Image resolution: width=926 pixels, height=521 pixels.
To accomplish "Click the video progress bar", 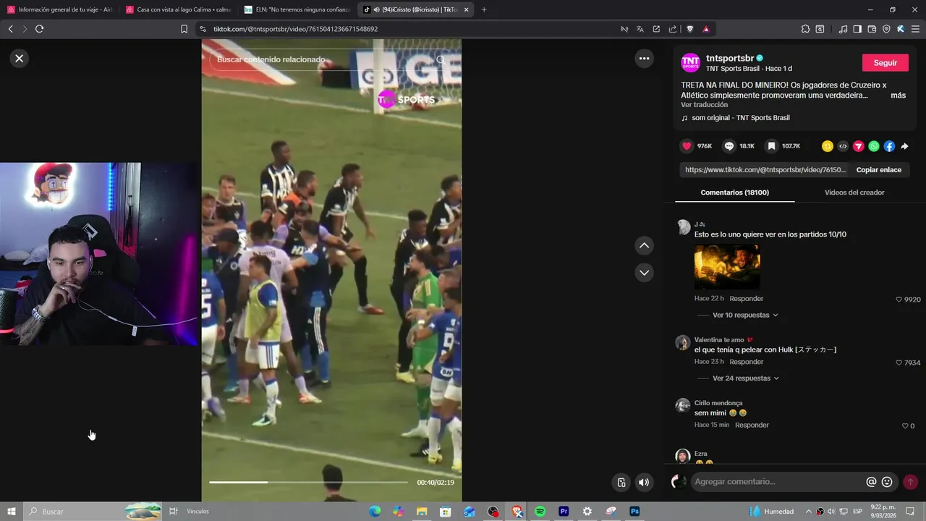I will click(x=309, y=482).
